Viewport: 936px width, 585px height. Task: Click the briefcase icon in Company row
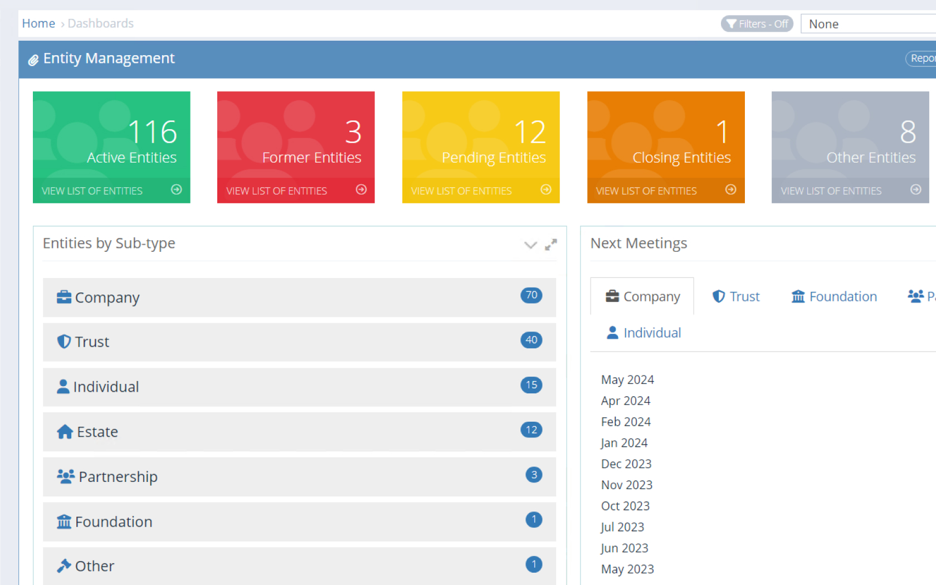[64, 298]
